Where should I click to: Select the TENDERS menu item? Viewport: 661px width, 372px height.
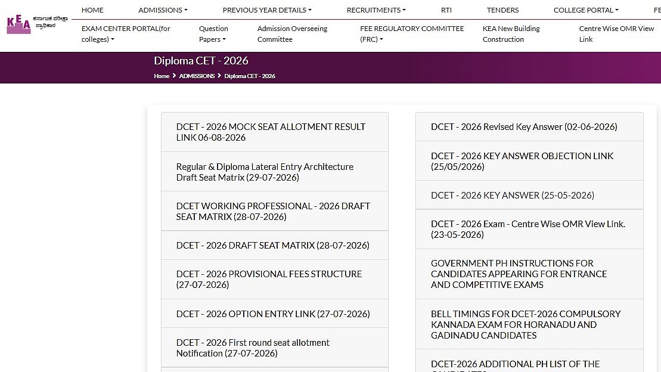coord(502,10)
